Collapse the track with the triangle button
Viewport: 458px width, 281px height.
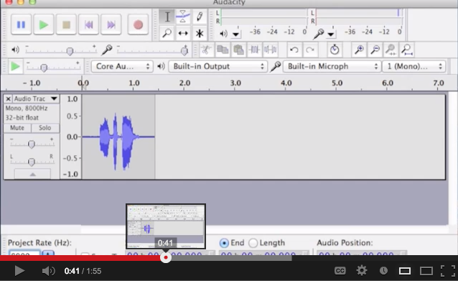point(32,174)
